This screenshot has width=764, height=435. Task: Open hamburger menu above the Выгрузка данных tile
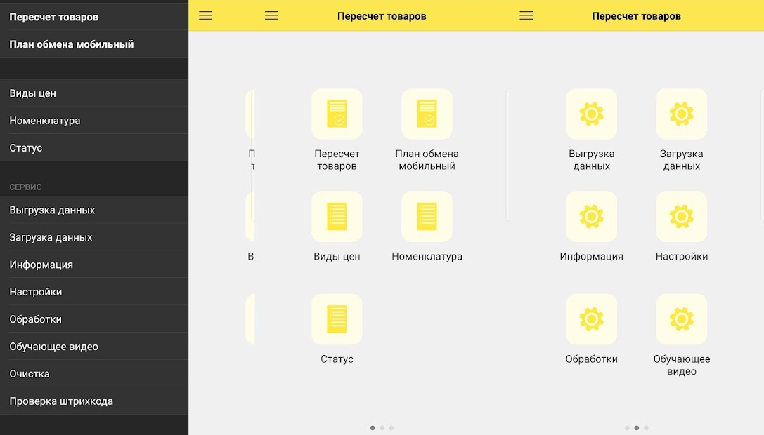(526, 15)
